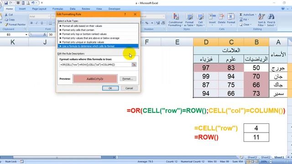Viewport: 292px width, 164px height.
Task: Click the Save icon in quick access toolbar
Action: pos(6,3)
